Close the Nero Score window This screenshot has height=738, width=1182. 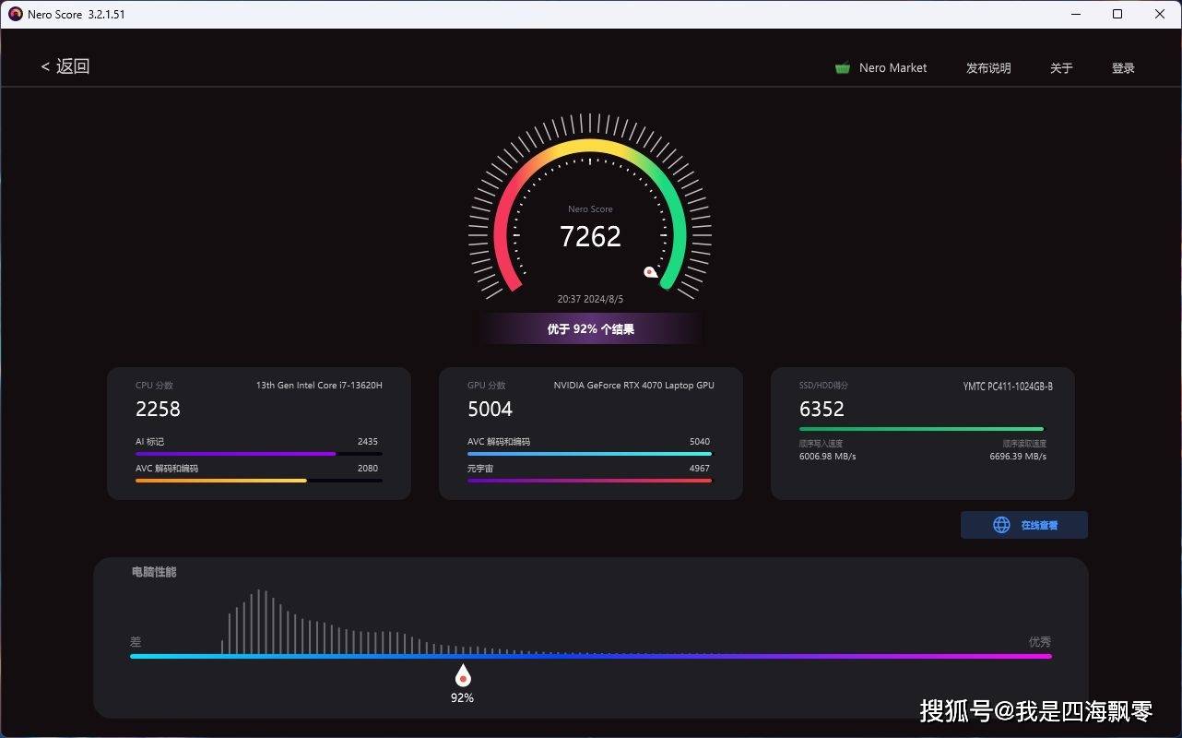1158,14
